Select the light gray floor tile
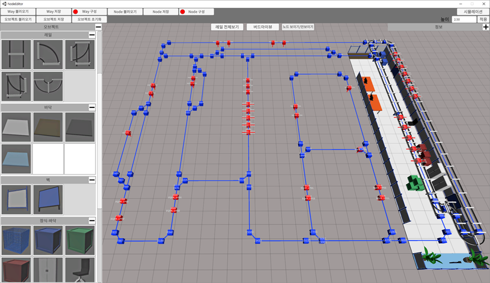 pos(17,127)
